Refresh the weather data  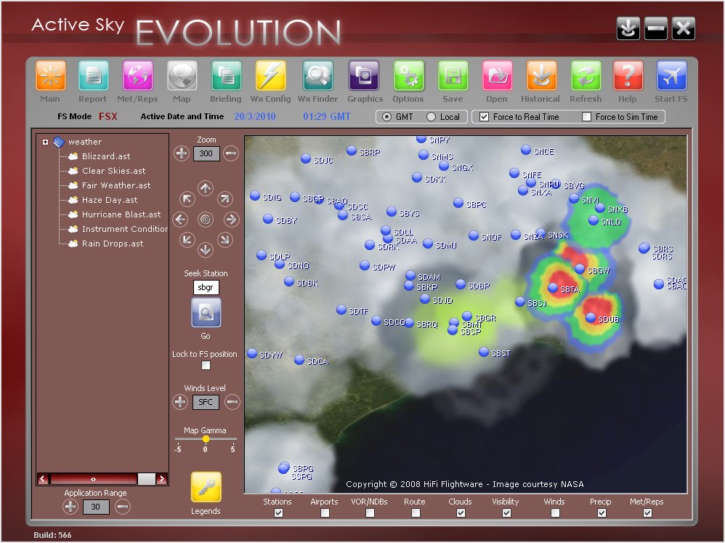pyautogui.click(x=586, y=76)
